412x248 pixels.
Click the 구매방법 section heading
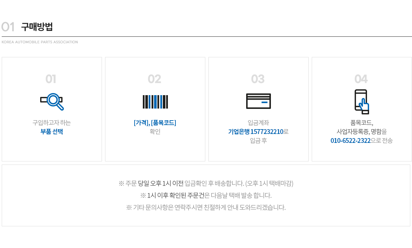coord(37,27)
